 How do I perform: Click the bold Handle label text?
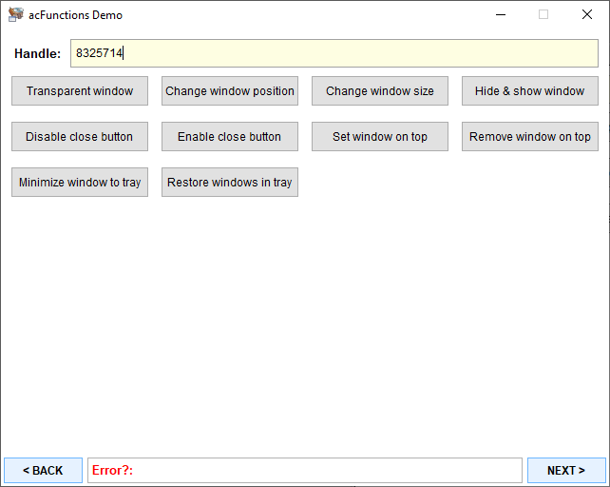point(38,54)
